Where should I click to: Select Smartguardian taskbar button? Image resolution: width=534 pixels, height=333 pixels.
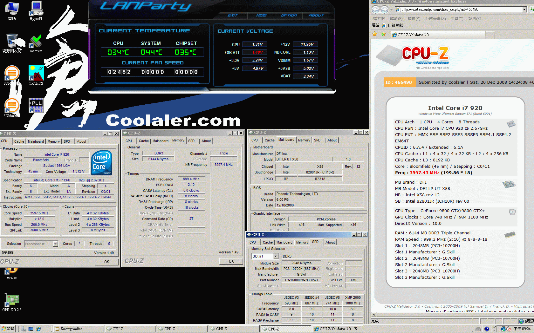pos(78,329)
